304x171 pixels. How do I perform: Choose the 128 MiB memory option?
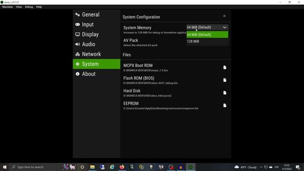(207, 41)
